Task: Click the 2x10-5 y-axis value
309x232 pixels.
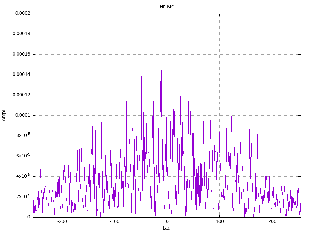Action: [x=23, y=196]
